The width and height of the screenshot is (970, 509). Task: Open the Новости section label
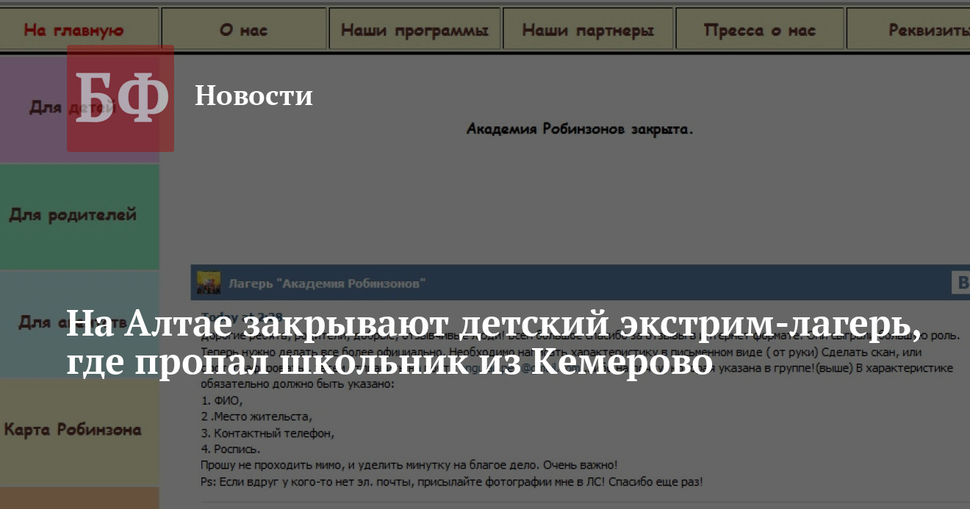pos(254,95)
